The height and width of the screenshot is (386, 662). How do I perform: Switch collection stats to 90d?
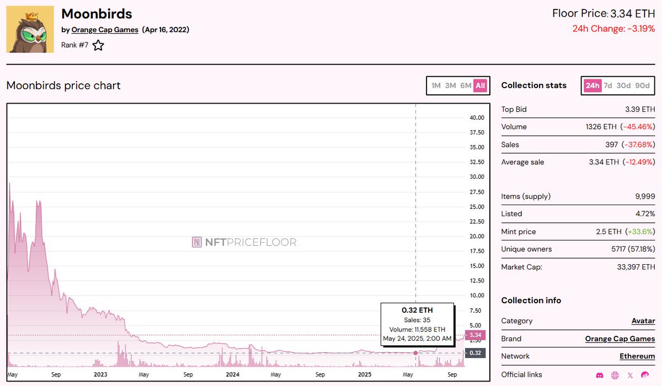642,85
